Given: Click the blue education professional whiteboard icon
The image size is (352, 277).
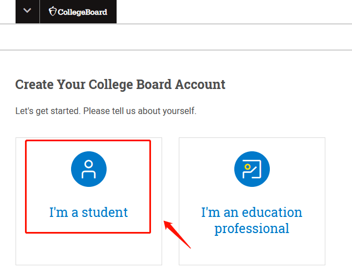Looking at the screenshot, I should point(252,169).
